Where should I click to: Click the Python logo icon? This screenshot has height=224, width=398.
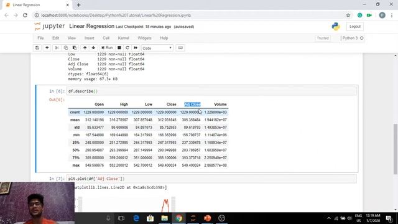[336, 26]
